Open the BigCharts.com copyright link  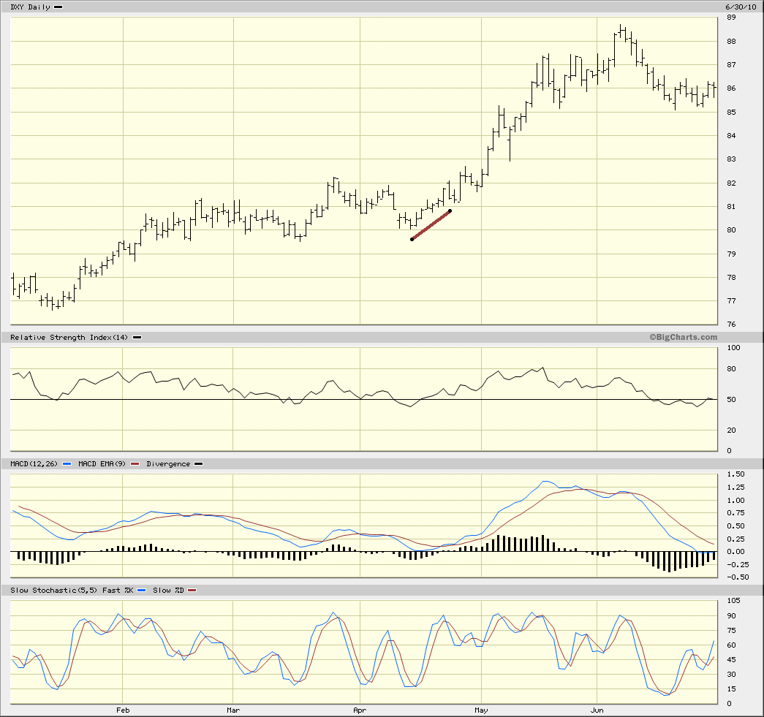pyautogui.click(x=683, y=338)
